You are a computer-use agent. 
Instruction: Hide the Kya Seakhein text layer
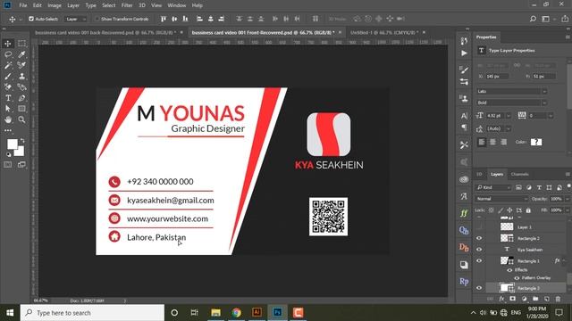point(479,250)
